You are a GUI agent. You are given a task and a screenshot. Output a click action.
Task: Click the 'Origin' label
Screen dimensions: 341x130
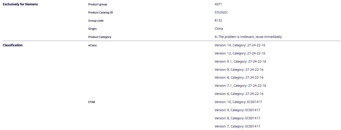[92, 29]
